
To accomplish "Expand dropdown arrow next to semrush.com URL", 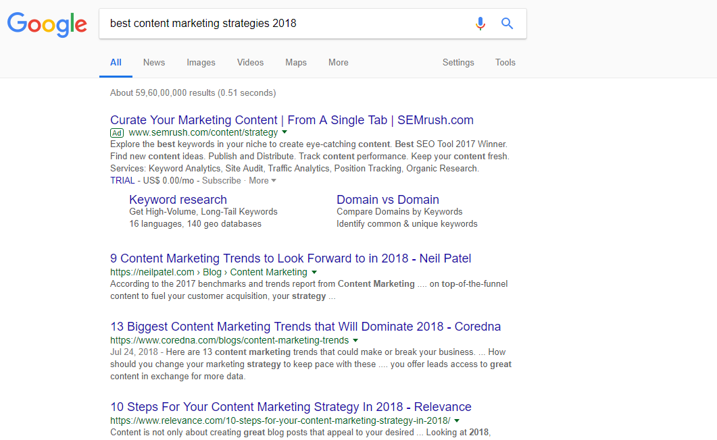I will 285,132.
